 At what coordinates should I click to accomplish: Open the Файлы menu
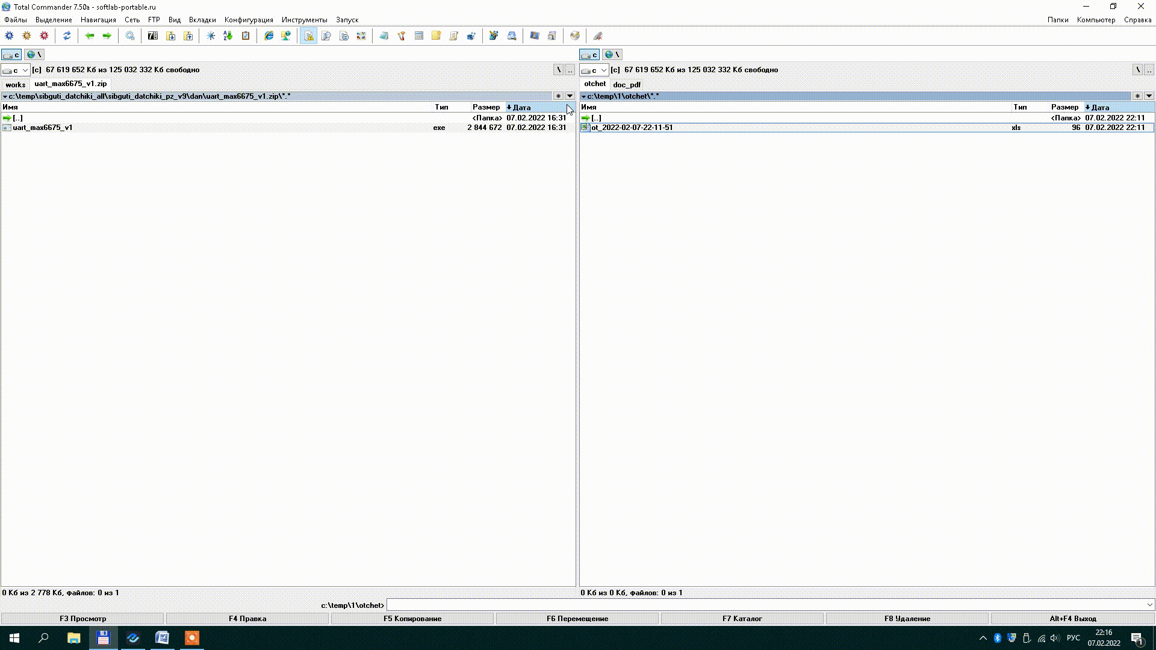(15, 20)
